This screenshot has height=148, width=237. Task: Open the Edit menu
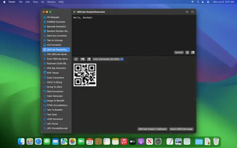27,2
